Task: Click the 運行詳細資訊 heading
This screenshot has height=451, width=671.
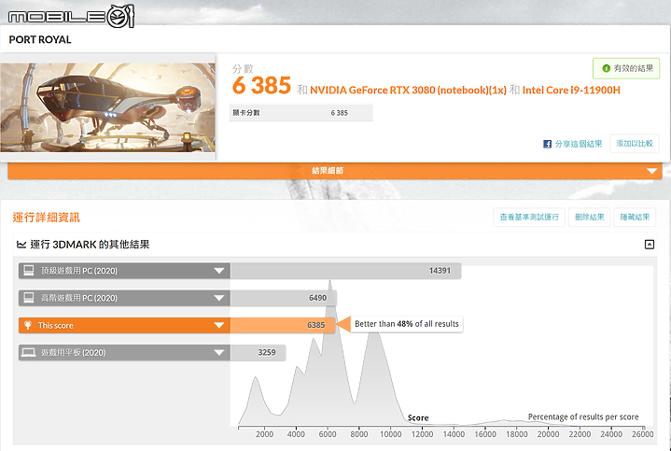Action: pyautogui.click(x=47, y=218)
